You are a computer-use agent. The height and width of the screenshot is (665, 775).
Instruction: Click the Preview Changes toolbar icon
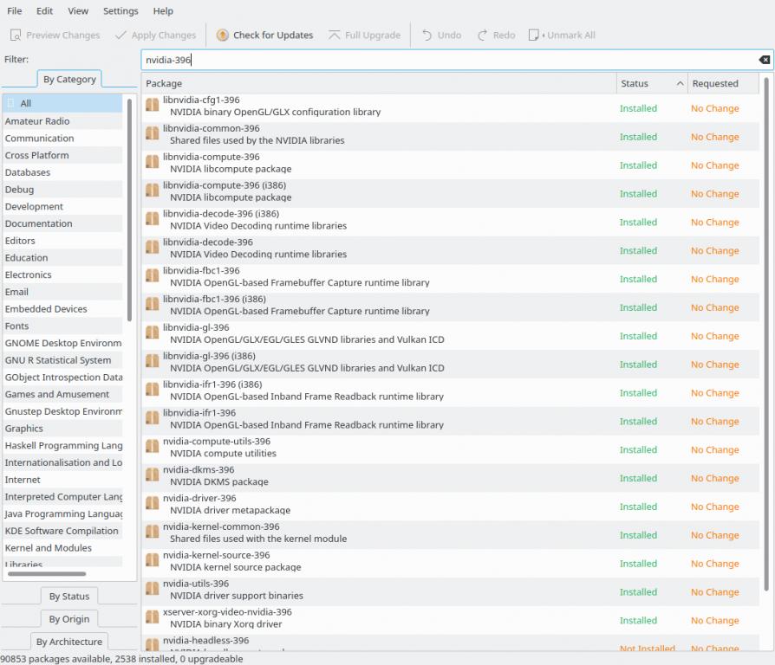(x=16, y=36)
